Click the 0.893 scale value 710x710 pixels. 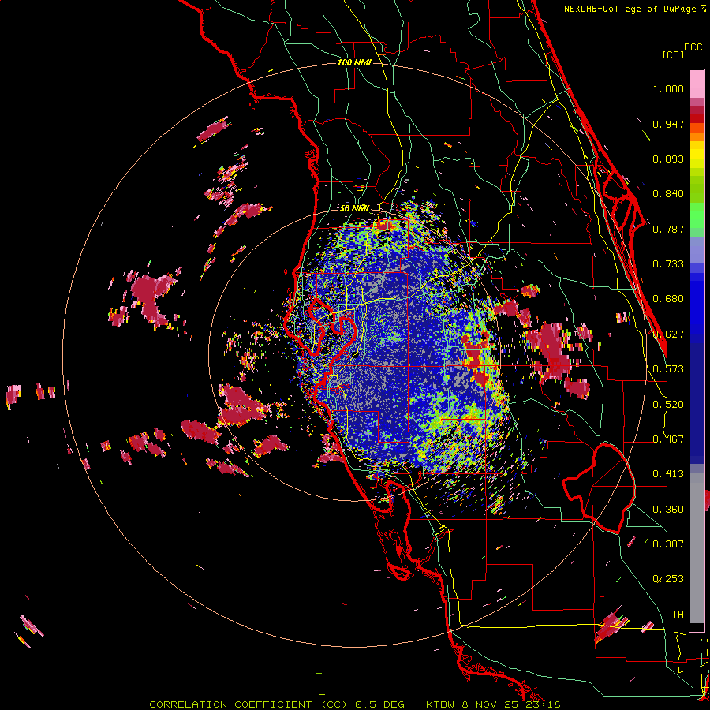coord(668,159)
